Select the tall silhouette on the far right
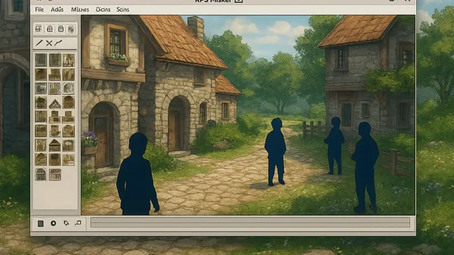This screenshot has height=255, width=454. (x=365, y=168)
